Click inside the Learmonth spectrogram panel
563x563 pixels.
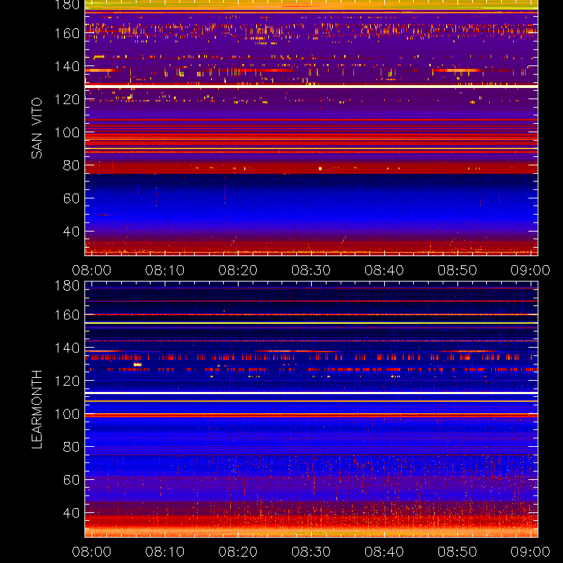[311, 410]
